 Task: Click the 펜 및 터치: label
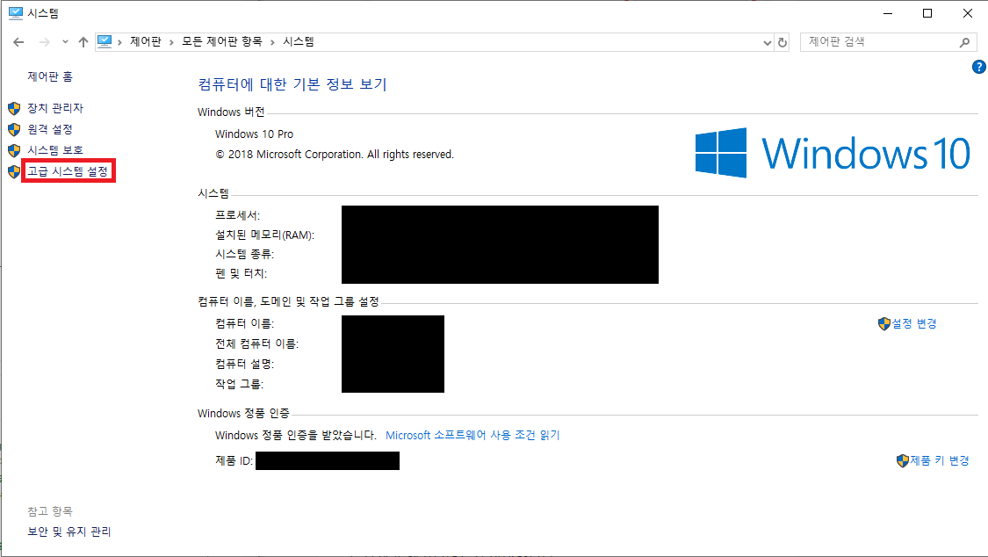coord(241,273)
